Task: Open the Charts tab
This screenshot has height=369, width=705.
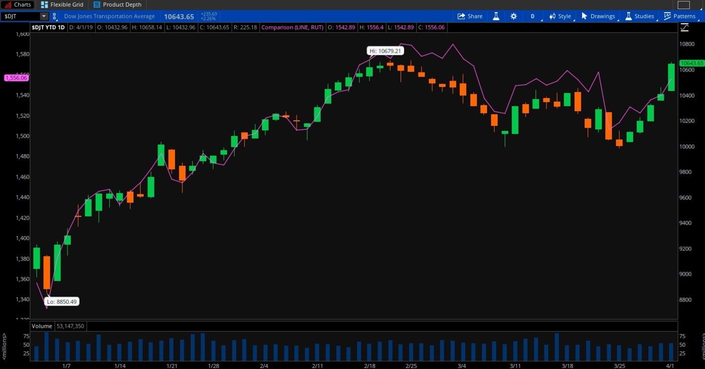Action: (18, 5)
